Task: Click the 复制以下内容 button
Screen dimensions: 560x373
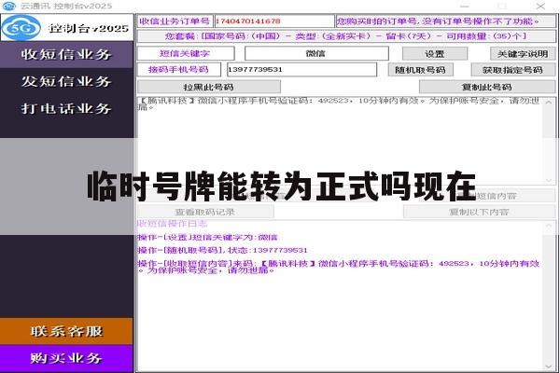Action: tap(479, 212)
